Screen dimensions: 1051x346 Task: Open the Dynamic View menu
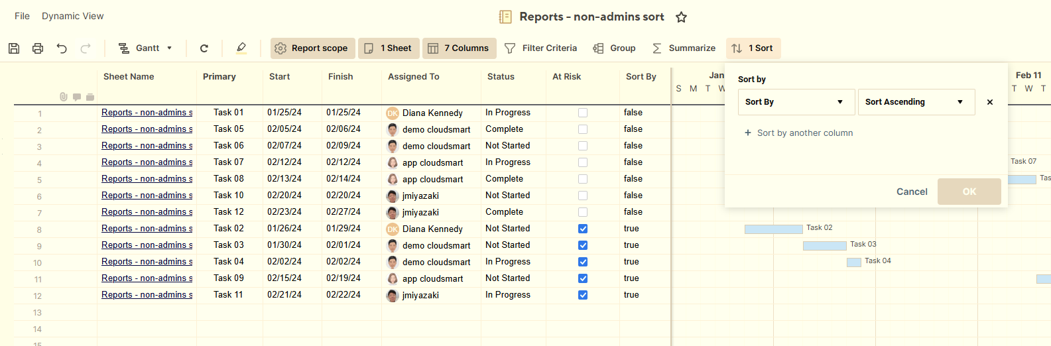[72, 16]
